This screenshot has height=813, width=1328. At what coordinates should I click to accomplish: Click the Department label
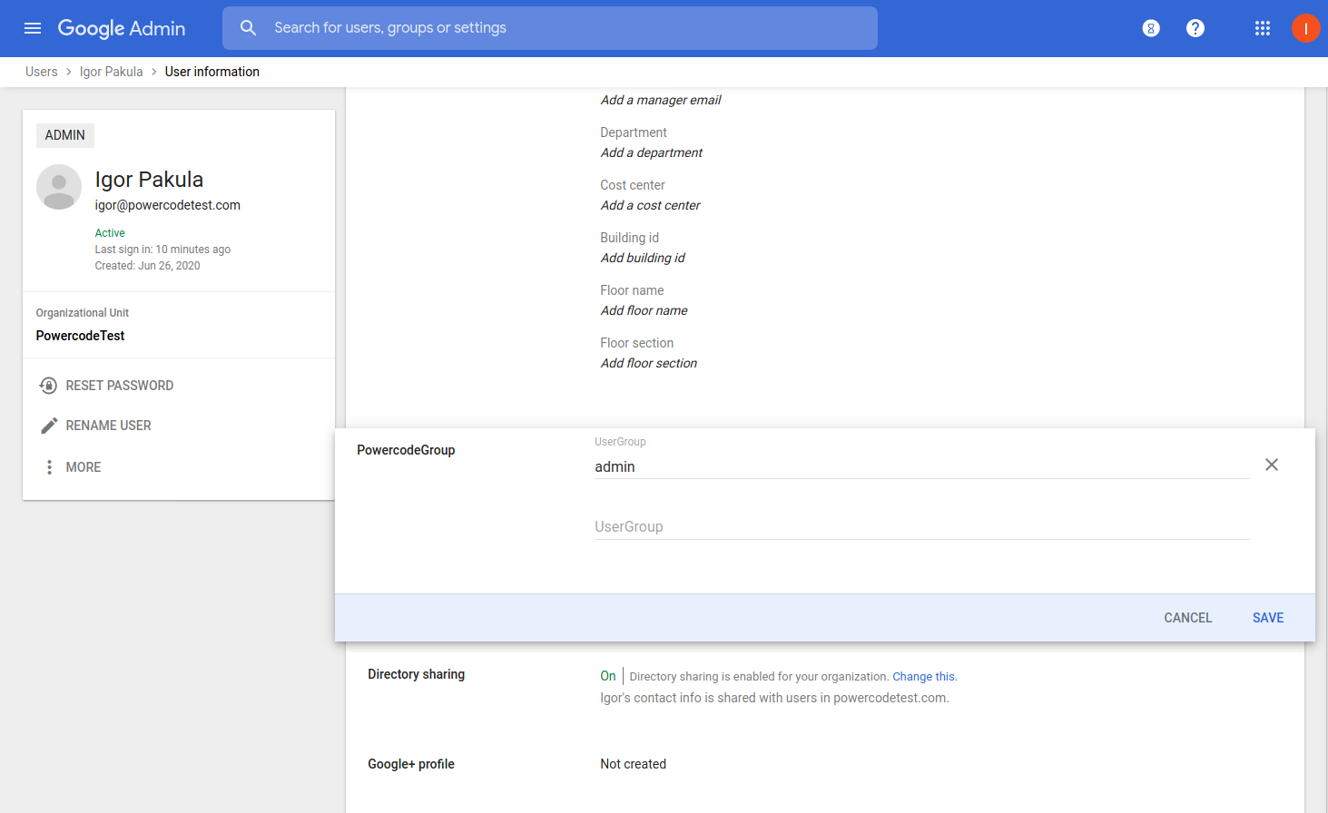tap(634, 132)
